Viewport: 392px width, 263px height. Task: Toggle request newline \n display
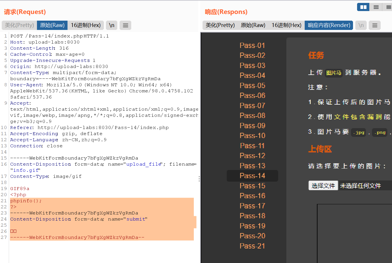coord(112,25)
